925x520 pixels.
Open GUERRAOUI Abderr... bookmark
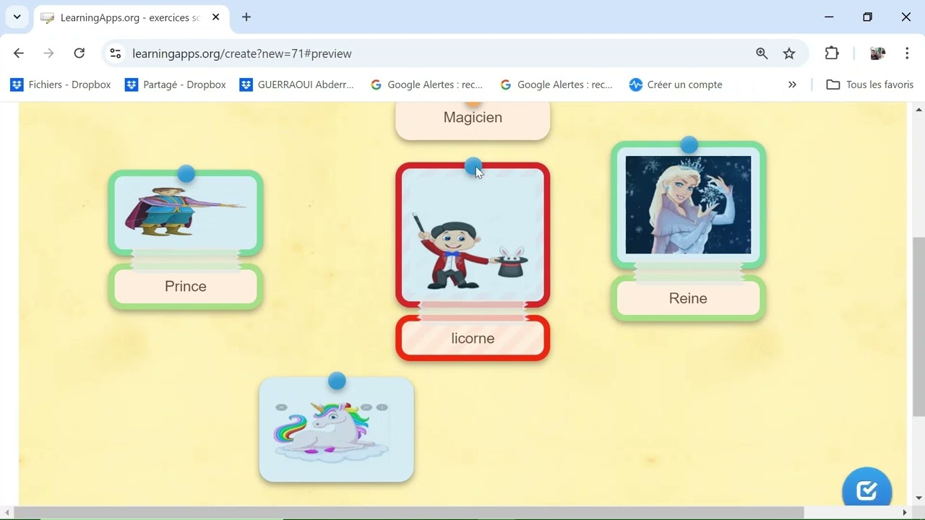(x=297, y=84)
